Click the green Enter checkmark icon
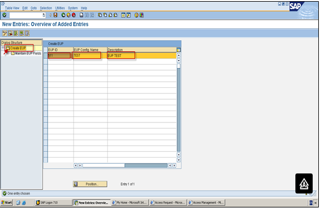 click(5, 15)
